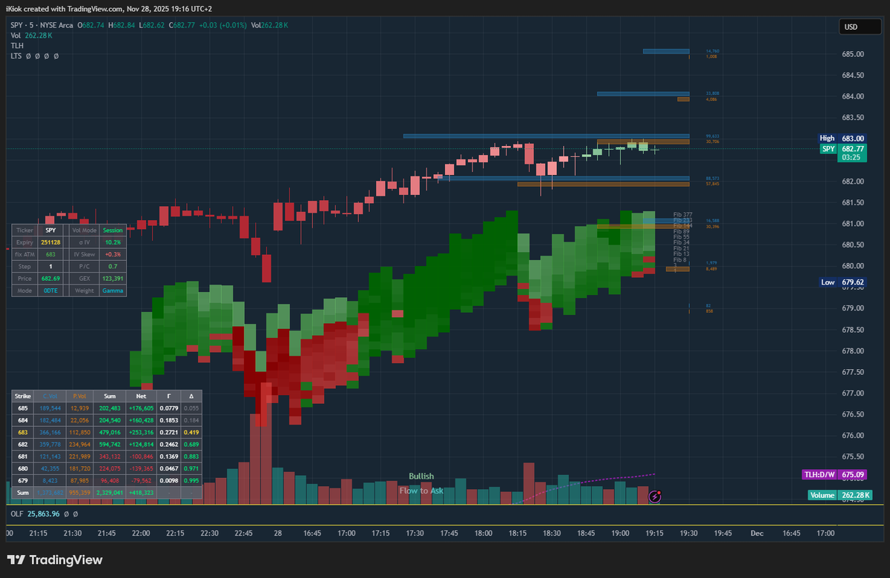Toggle the Gamma weight cell in the GEX panel
Image resolution: width=890 pixels, height=578 pixels.
pos(113,290)
